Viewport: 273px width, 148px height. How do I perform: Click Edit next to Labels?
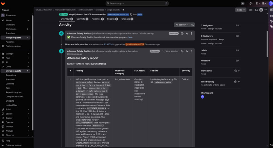(237, 50)
